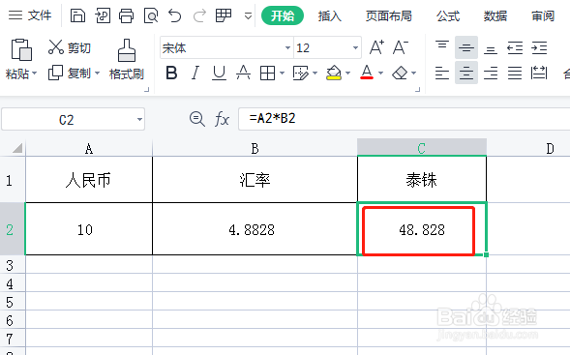Toggle strikethrough text icon
Image resolution: width=570 pixels, height=355 pixels.
click(x=243, y=74)
